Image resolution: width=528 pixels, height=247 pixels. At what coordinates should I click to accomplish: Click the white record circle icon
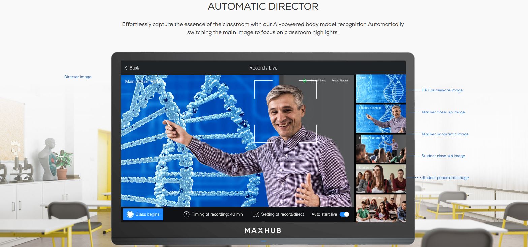coord(130,214)
